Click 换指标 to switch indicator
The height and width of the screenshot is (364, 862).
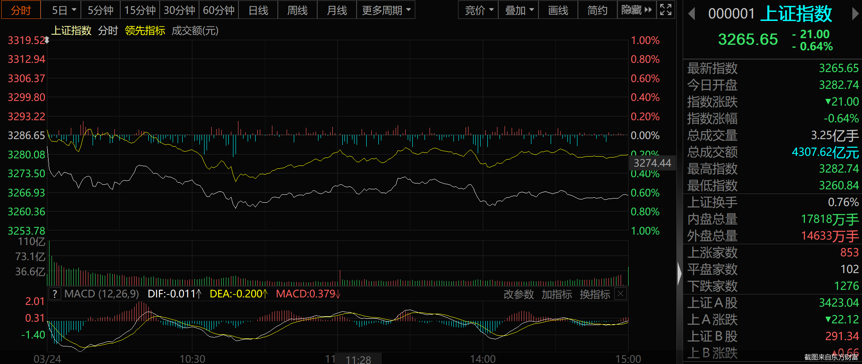595,294
